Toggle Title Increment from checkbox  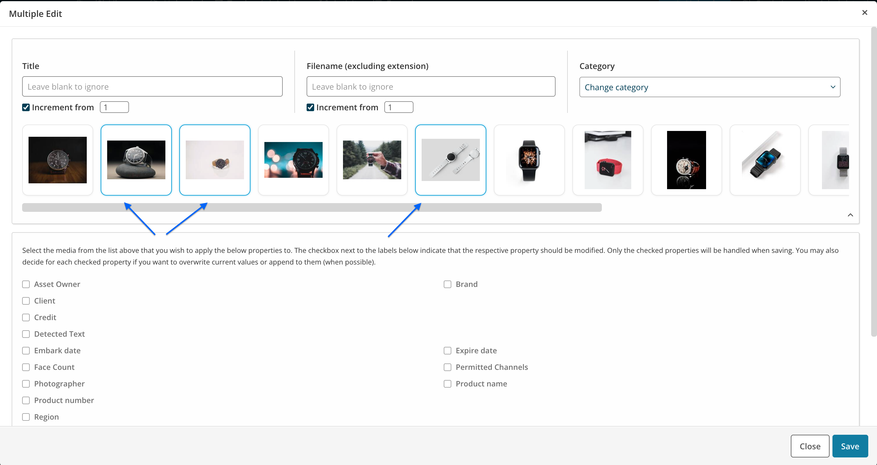coord(26,107)
